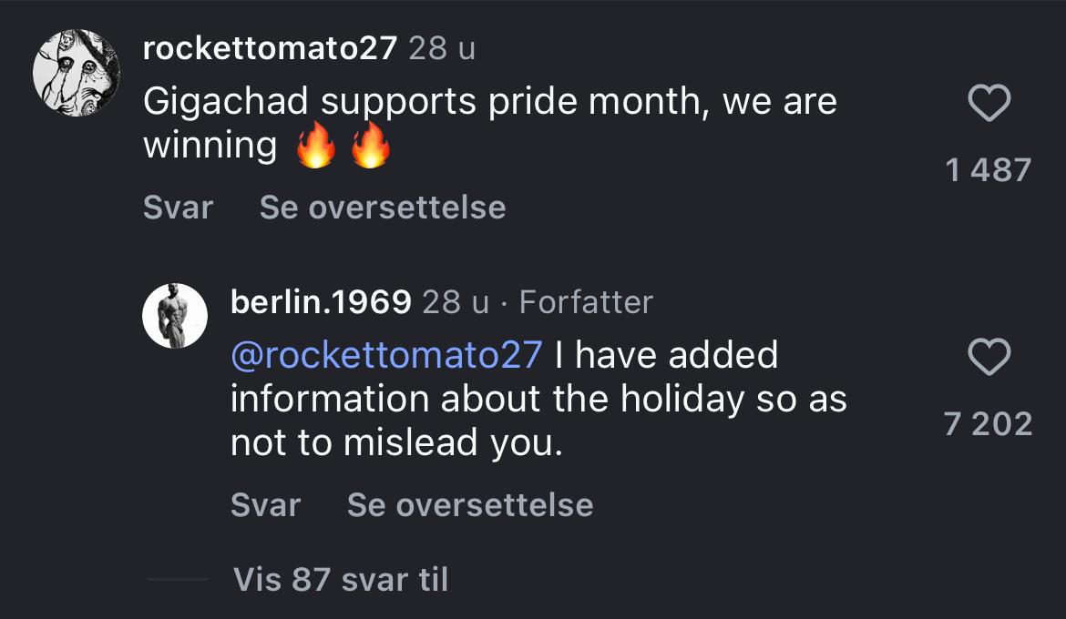Image resolution: width=1066 pixels, height=619 pixels.
Task: Click the Forfatter author label
Action: coord(586,302)
